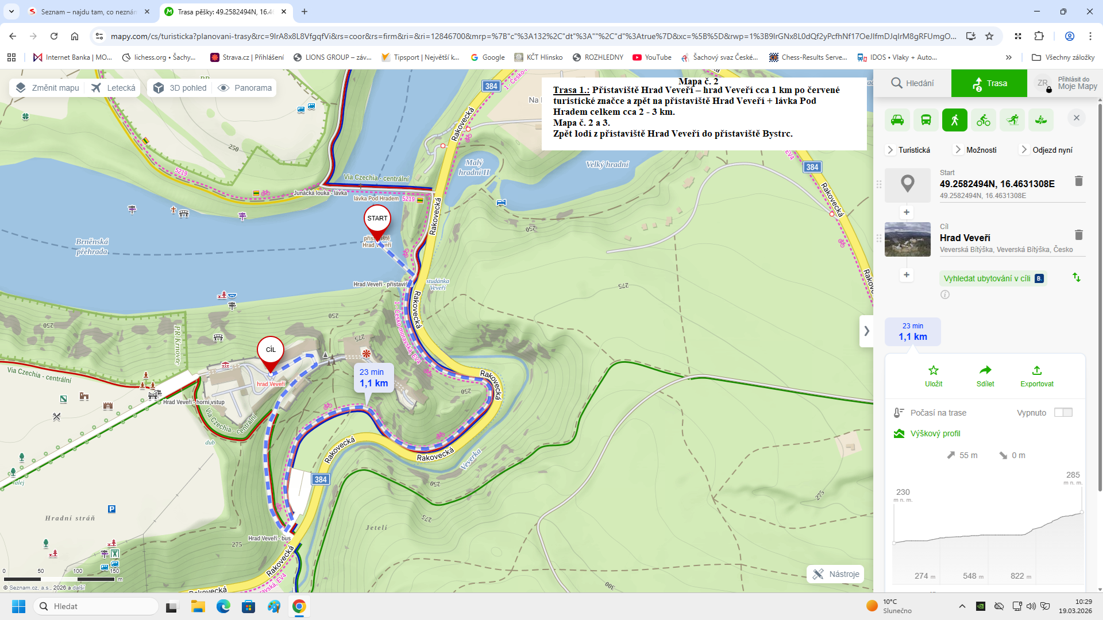Delete the Start waypoint trash icon
The image size is (1103, 620).
point(1078,181)
